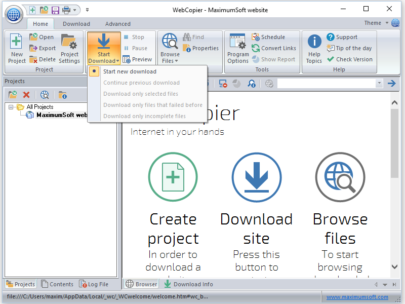
Task: Choose Download only files that failed before
Action: coord(147,105)
